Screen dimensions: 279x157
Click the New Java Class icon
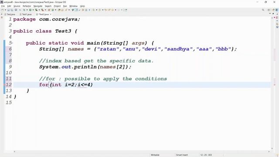53,10
